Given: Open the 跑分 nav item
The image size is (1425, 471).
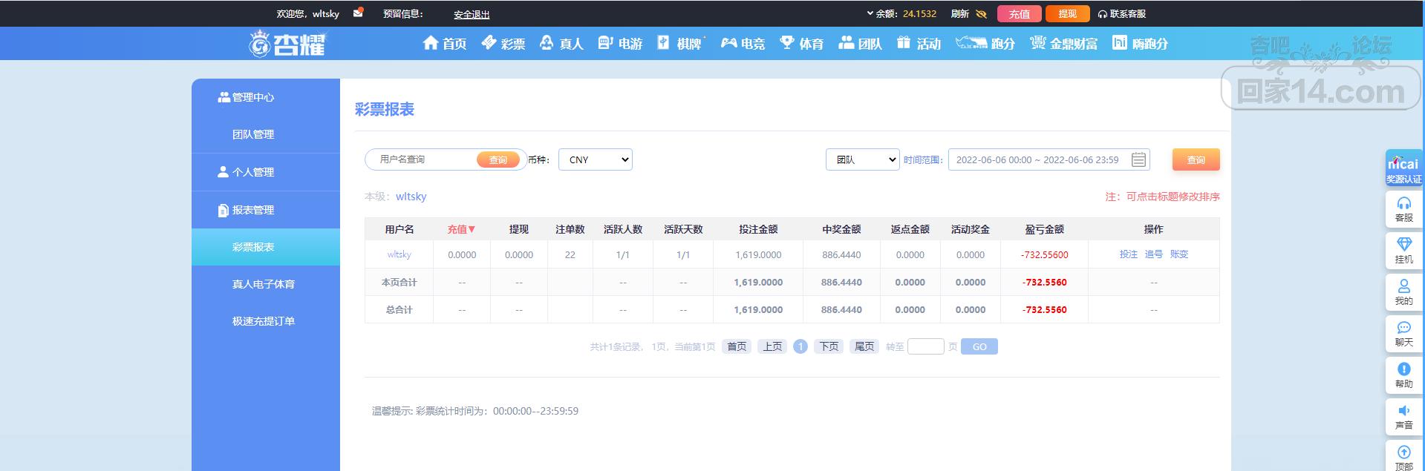Looking at the screenshot, I should 985,44.
